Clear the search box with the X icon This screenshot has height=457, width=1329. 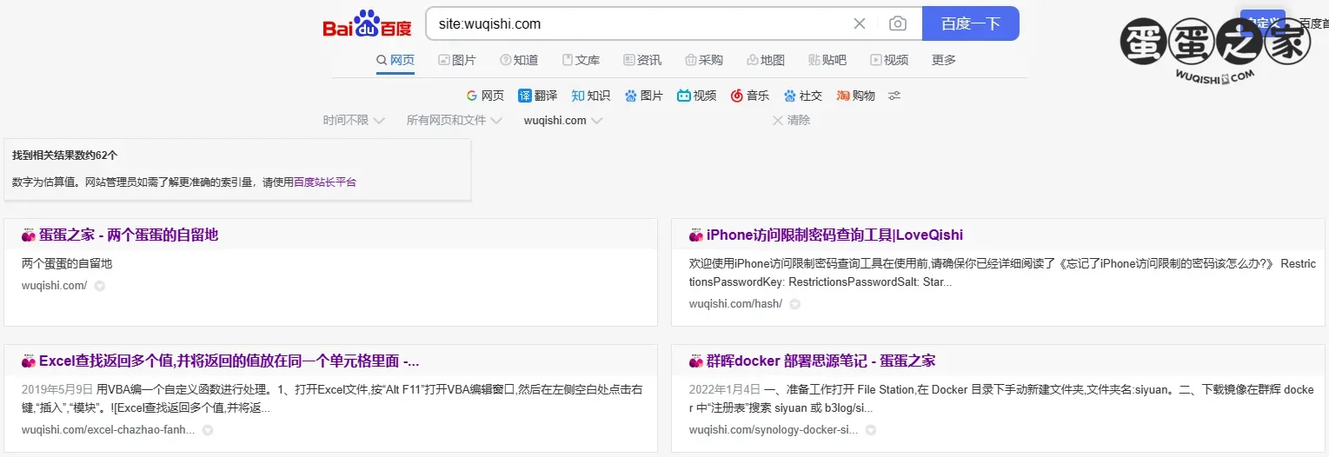point(860,24)
